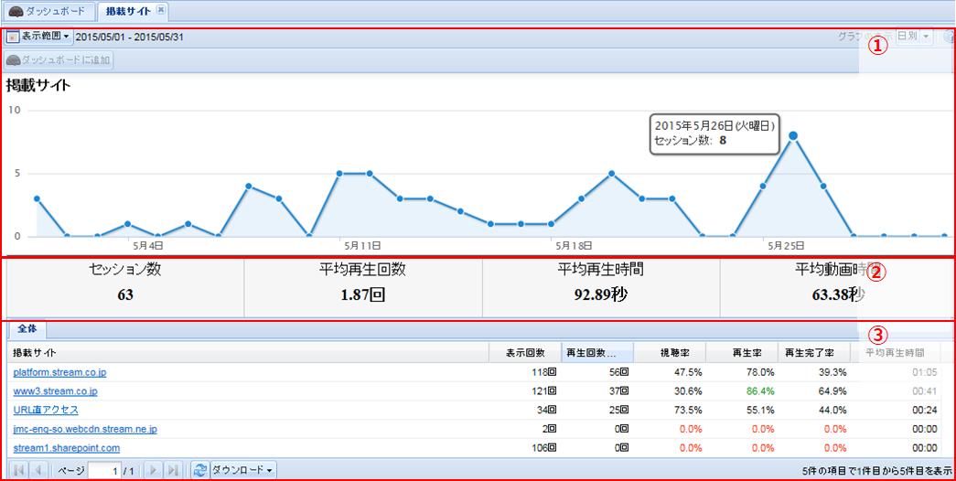Go to last page icon
956x481 pixels.
[174, 470]
